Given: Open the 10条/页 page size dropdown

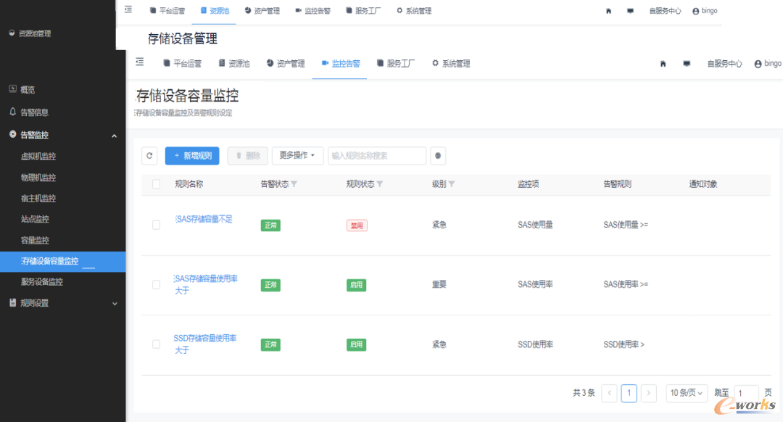Looking at the screenshot, I should tap(686, 393).
